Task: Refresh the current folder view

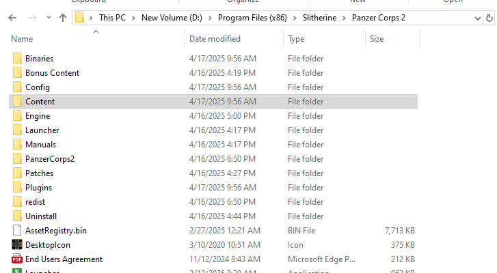Action: tap(489, 18)
